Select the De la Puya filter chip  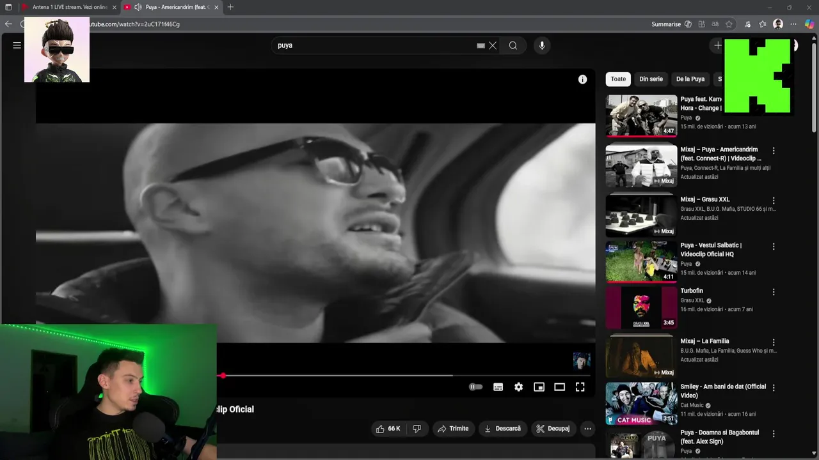click(690, 79)
